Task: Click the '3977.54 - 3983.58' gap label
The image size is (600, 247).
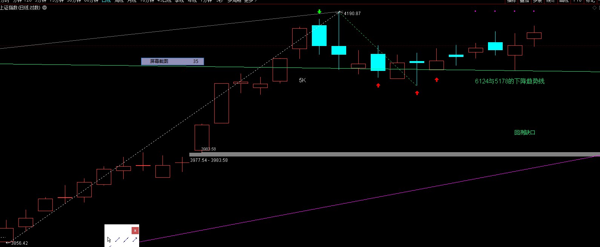Action: coord(209,160)
